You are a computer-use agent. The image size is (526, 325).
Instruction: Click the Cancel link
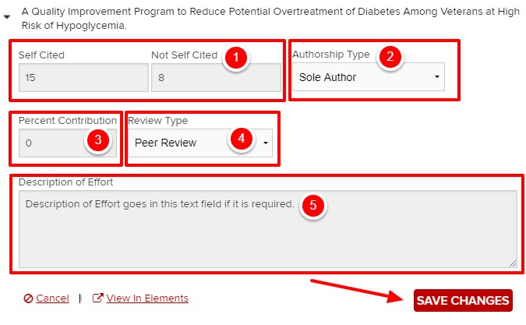52,299
